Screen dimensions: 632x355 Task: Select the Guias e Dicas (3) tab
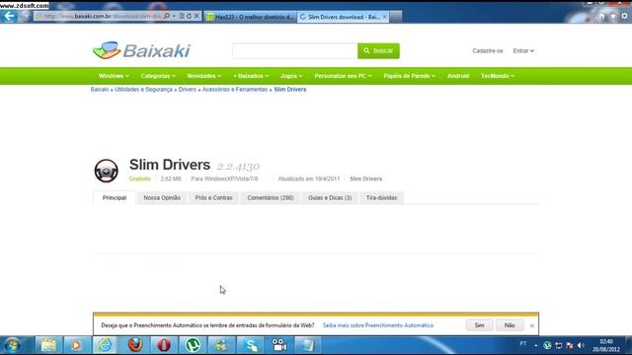tap(330, 197)
